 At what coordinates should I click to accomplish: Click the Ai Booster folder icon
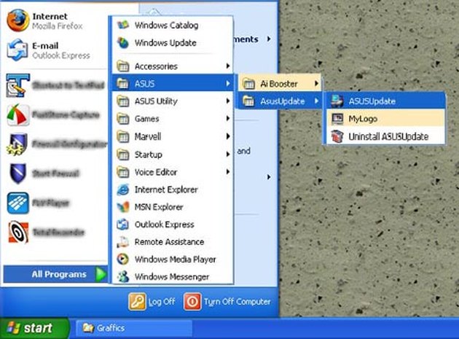(x=249, y=84)
